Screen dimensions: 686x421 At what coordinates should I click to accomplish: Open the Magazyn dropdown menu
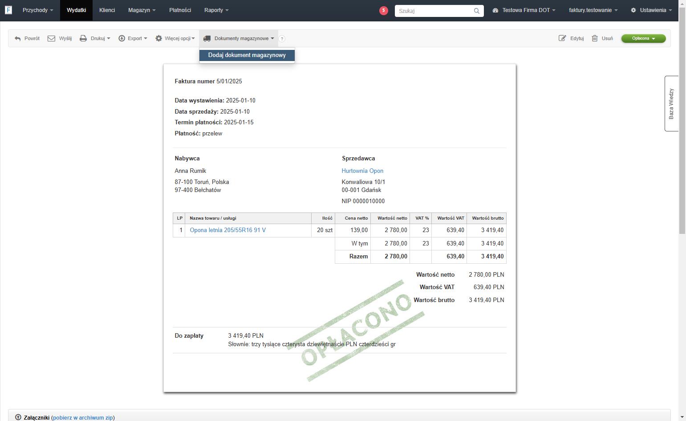point(142,10)
